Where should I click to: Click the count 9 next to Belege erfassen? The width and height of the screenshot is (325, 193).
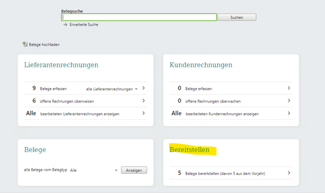(34, 88)
